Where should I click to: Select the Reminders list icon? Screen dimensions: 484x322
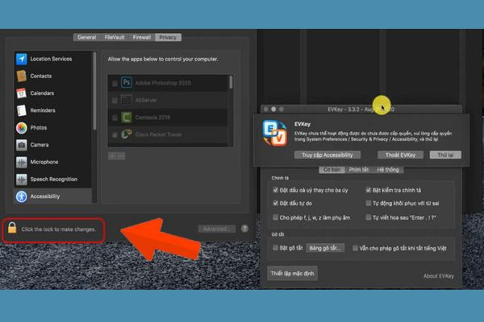(22, 110)
